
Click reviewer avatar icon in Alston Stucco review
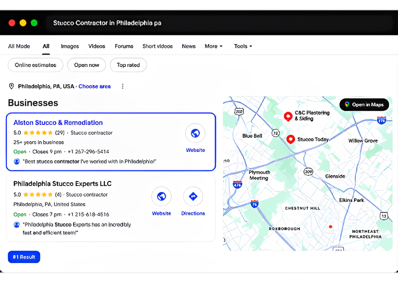click(x=16, y=161)
